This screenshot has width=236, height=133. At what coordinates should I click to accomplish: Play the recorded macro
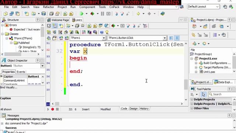pyautogui.click(x=48, y=109)
